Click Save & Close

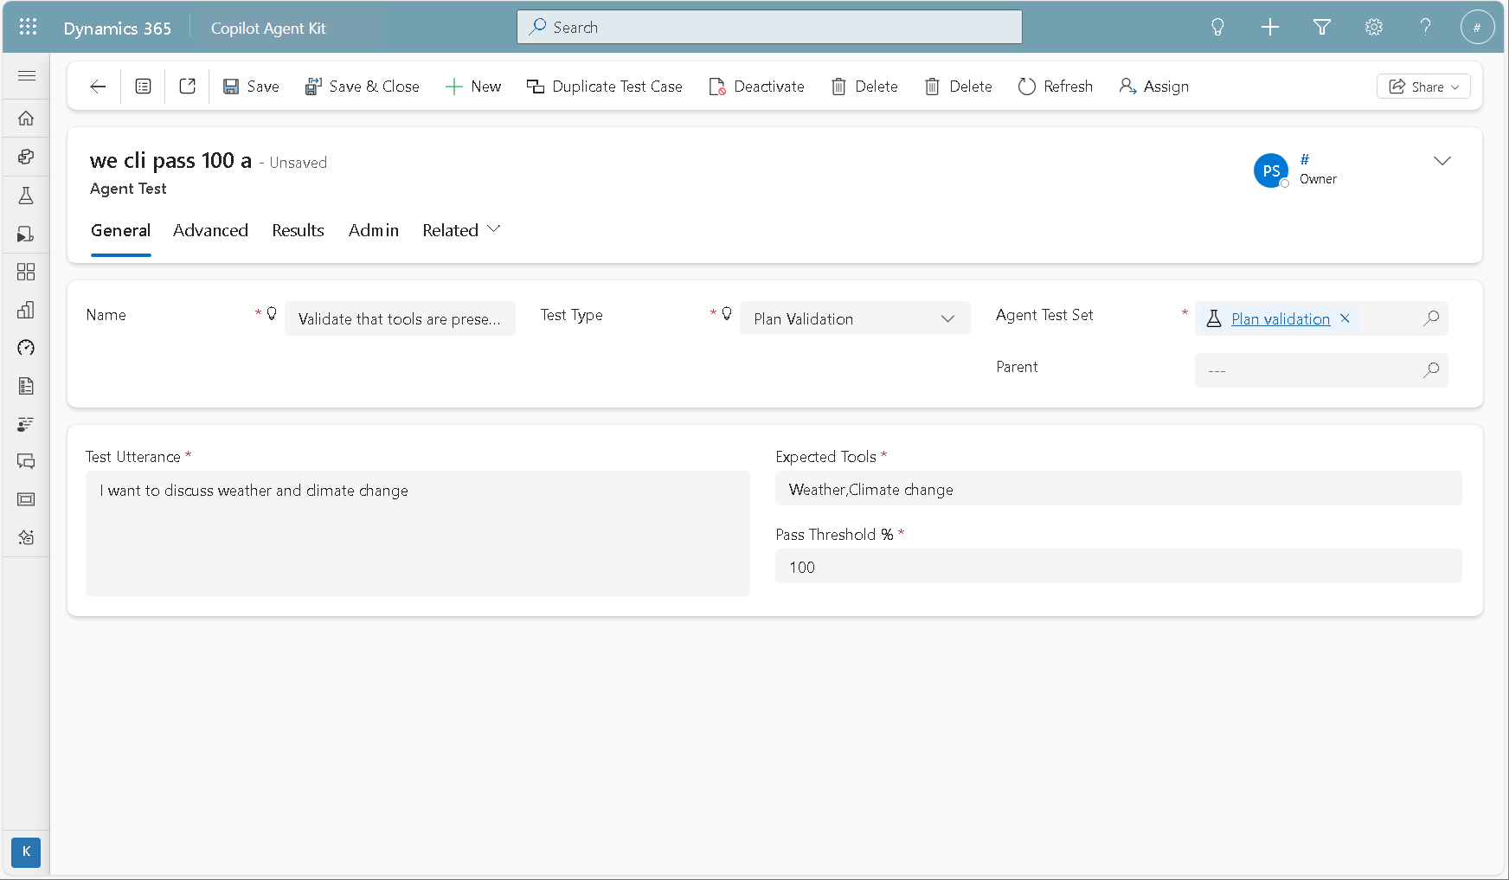(362, 87)
